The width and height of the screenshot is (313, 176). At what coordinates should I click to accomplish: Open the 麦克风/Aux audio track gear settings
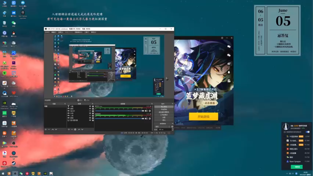tap(150, 111)
